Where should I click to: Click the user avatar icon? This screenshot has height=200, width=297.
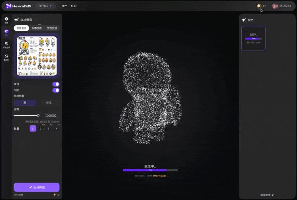[x=275, y=6]
